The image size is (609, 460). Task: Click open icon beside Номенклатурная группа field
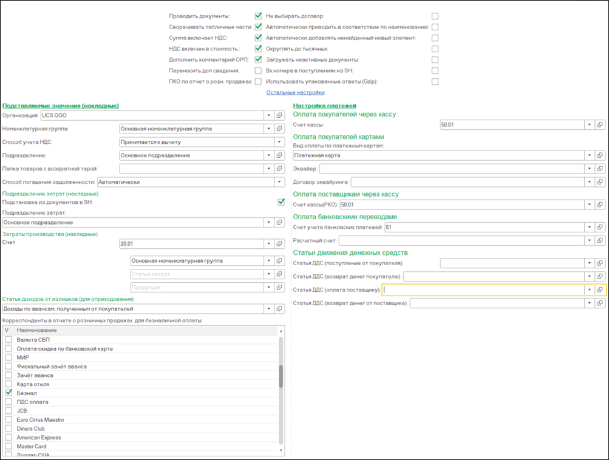279,129
